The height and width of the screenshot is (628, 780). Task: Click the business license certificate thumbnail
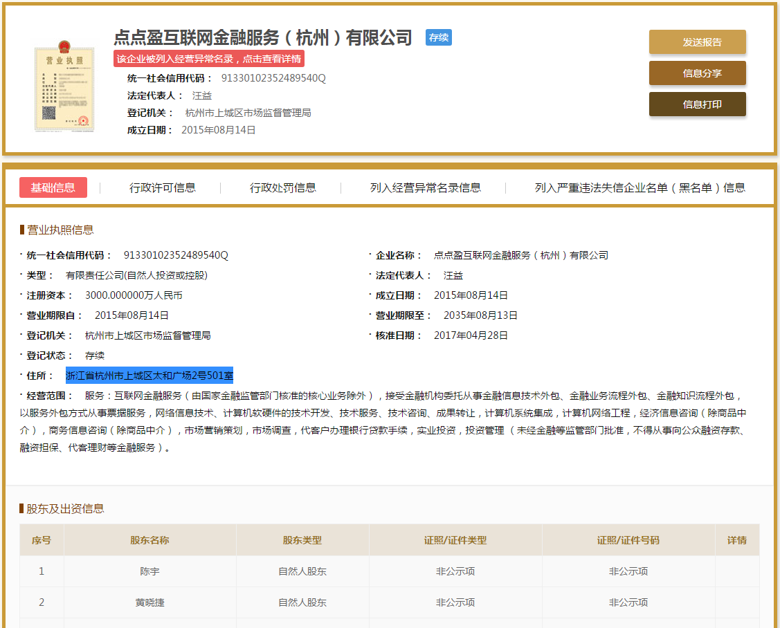pyautogui.click(x=64, y=89)
